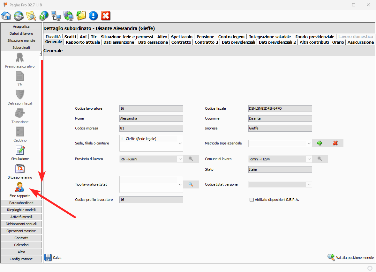Expand Tipo lavoratore Istat dropdown
This screenshot has width=376, height=272.
pos(180,184)
